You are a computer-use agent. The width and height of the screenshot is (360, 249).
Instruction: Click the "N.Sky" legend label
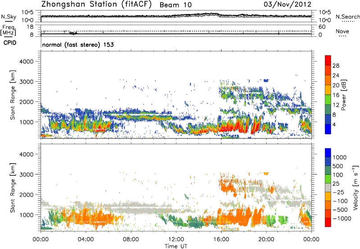[9, 17]
